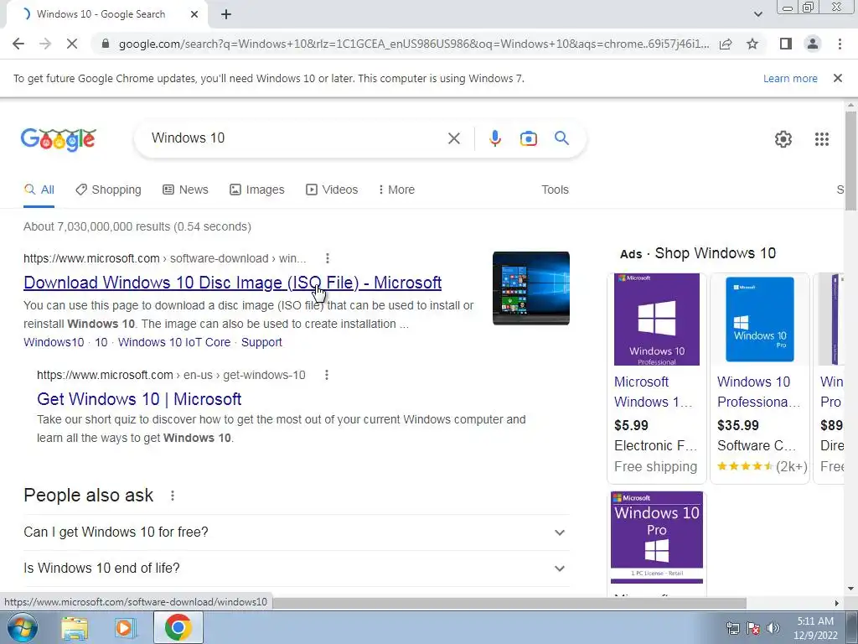Screen dimensions: 858x644
Task: Click the network icon in the tray
Action: pyautogui.click(x=732, y=628)
